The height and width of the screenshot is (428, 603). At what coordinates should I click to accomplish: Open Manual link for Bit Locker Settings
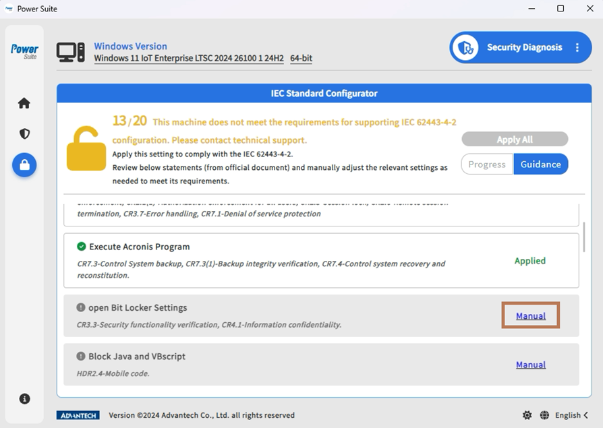tap(531, 316)
